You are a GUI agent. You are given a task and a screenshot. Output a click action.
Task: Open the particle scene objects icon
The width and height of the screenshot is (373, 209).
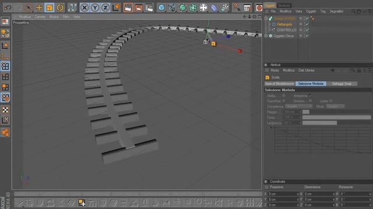coord(224,8)
